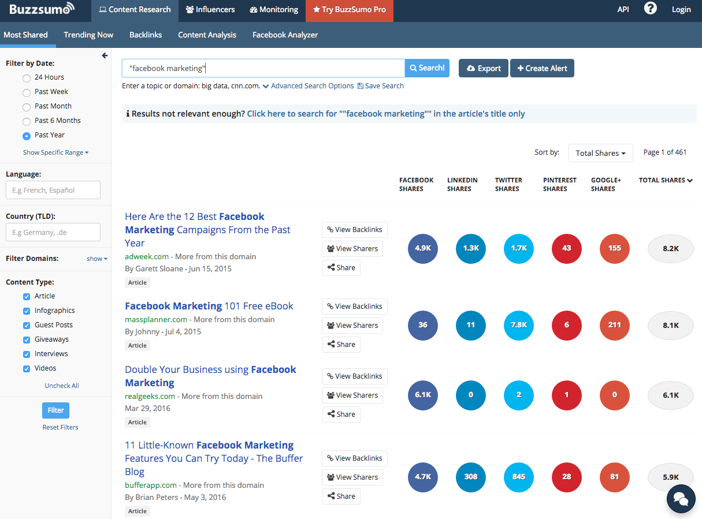Click adweek article Google+ shares 155 circle
Viewport: 702px width, 519px height.
[615, 248]
